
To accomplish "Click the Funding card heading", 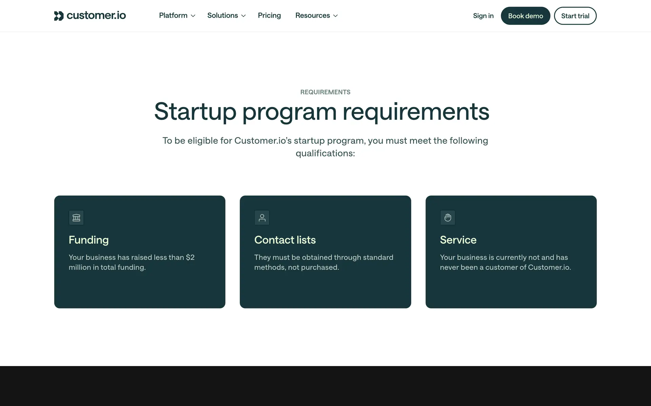I will pos(88,240).
